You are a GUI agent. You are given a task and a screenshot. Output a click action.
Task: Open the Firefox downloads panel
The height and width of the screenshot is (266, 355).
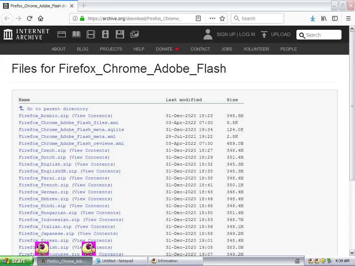pos(313,18)
